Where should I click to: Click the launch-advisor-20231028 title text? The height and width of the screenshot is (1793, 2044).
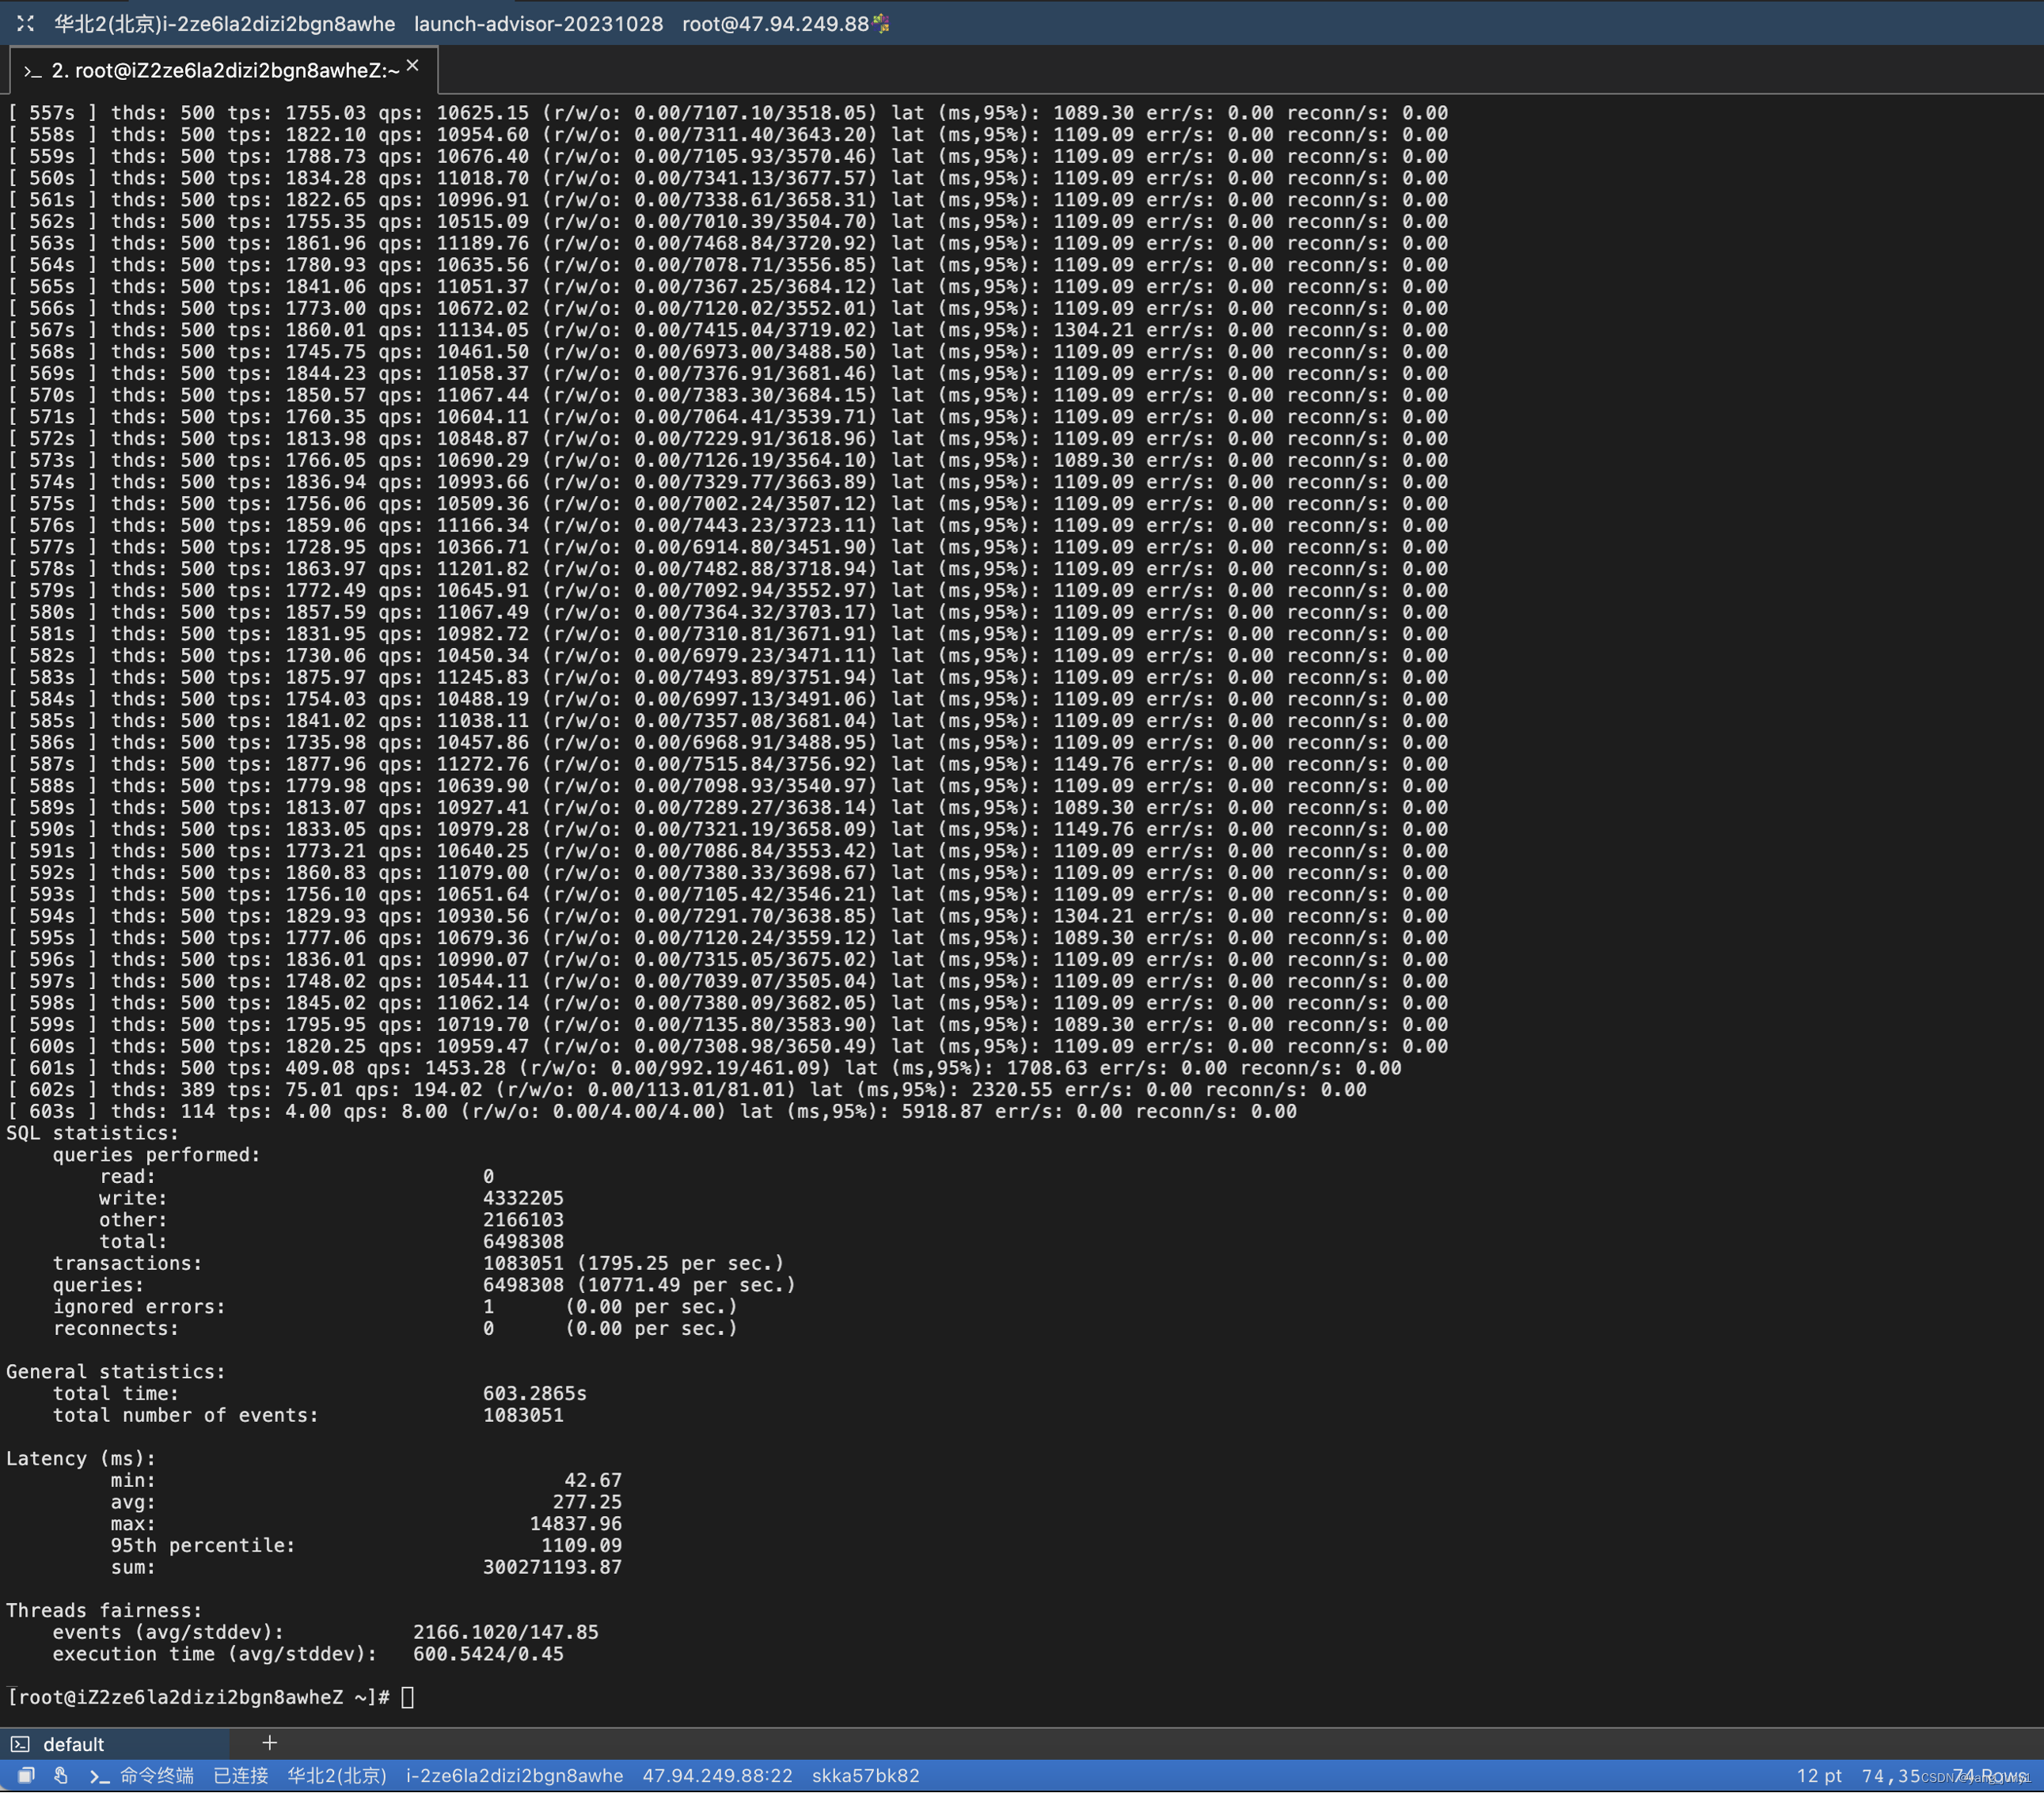pyautogui.click(x=538, y=24)
